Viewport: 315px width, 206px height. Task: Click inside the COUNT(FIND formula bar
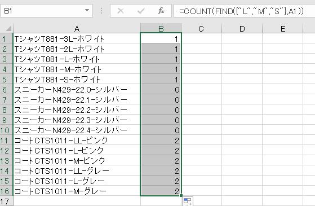pyautogui.click(x=245, y=11)
